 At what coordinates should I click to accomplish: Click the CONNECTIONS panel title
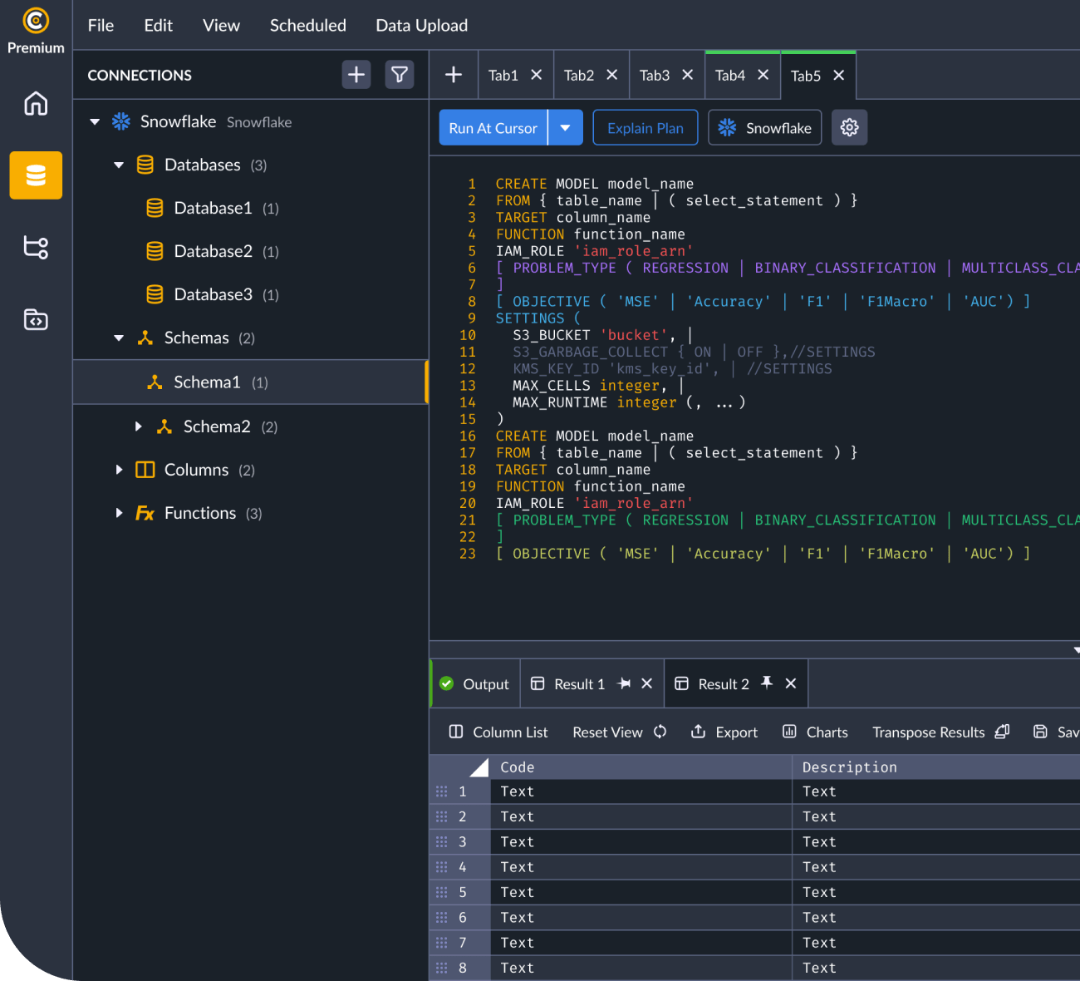[140, 75]
